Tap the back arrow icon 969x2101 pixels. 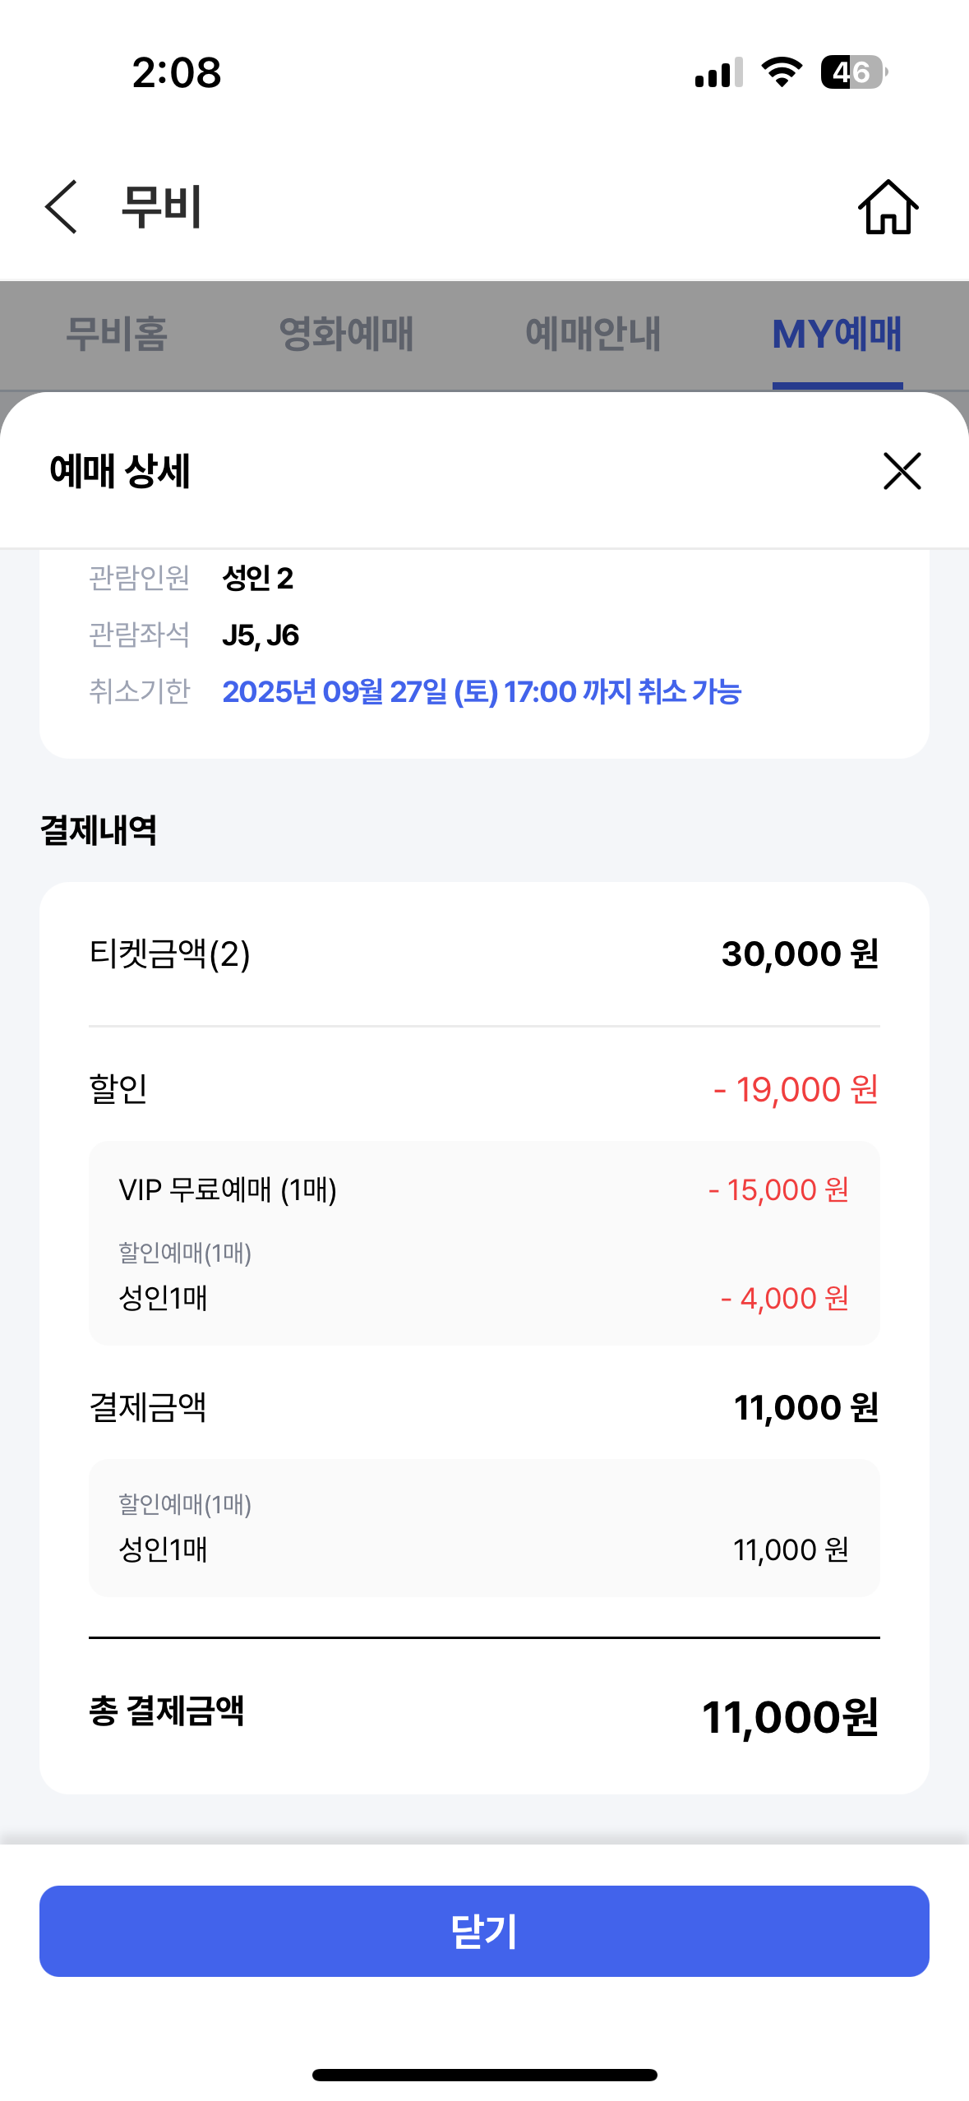[x=62, y=207]
